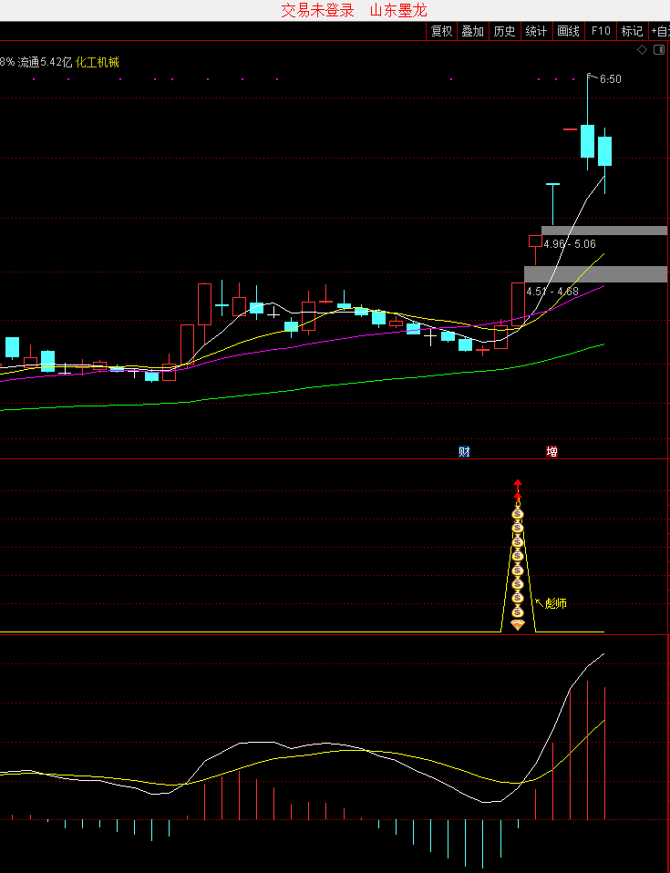Click the 标记 mark button

click(632, 31)
